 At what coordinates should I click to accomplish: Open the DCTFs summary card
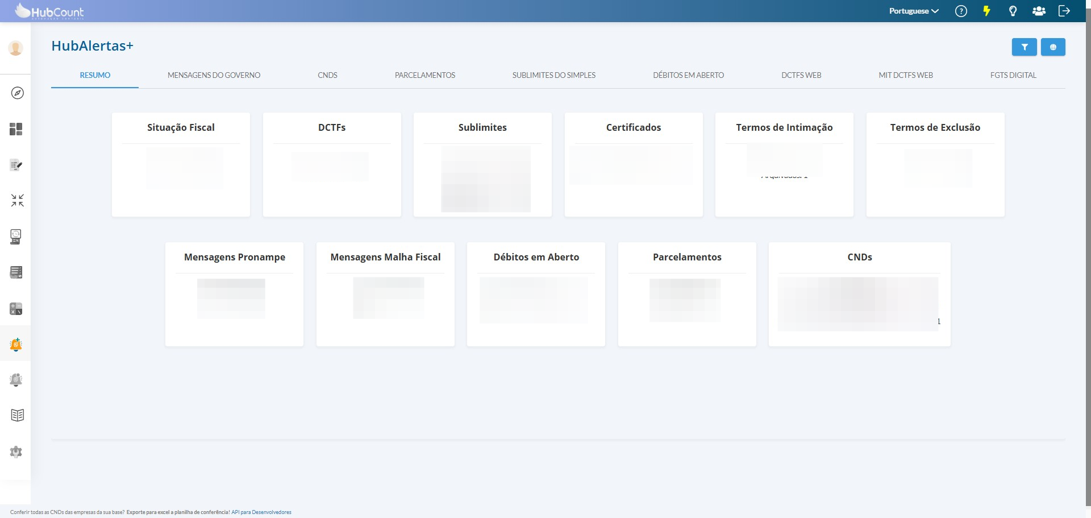(x=332, y=164)
